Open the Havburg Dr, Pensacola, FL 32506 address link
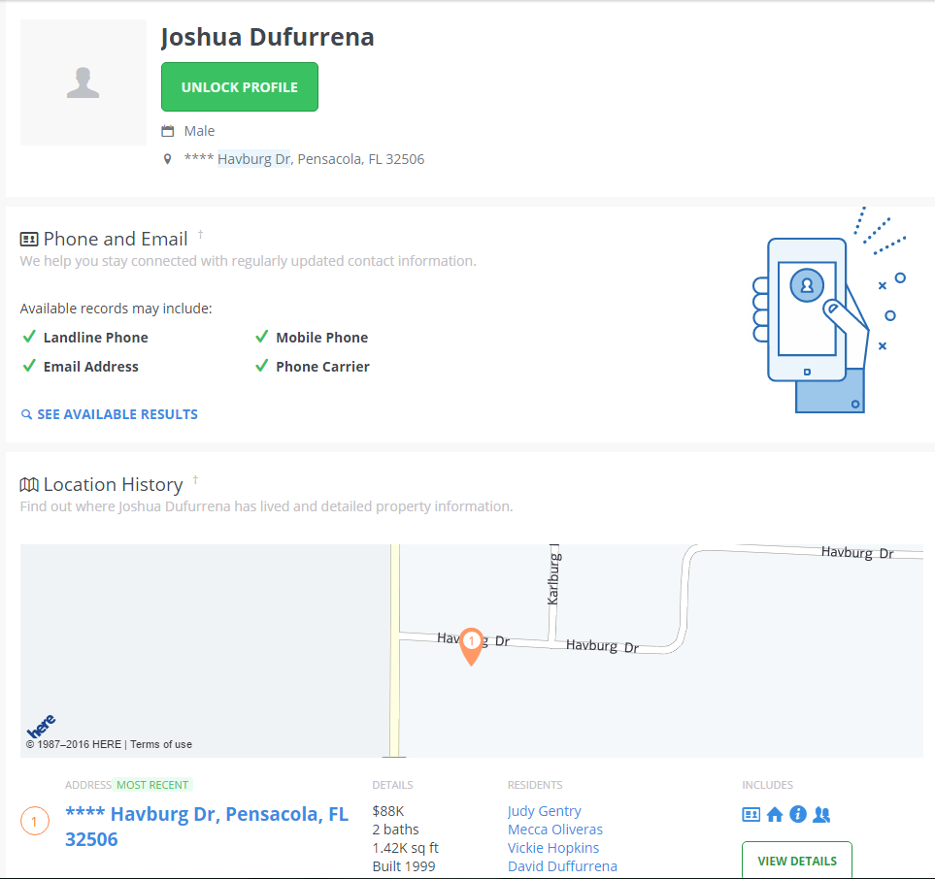935x879 pixels. tap(207, 827)
